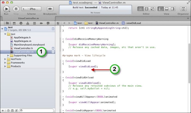Show the Symbol navigator
Screen dimensions: 191x113
[x=14, y=23]
